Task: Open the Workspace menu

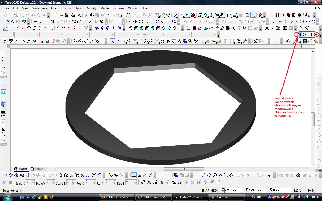Action: (x=39, y=8)
